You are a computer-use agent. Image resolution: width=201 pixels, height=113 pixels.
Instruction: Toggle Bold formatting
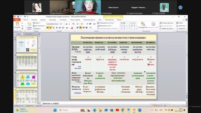[x=47, y=28]
